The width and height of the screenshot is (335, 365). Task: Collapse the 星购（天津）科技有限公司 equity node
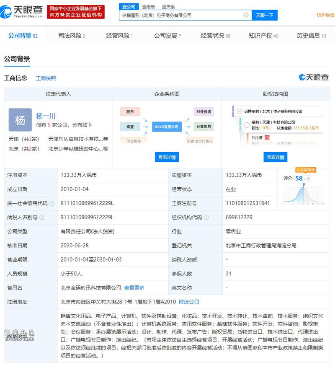247,125
